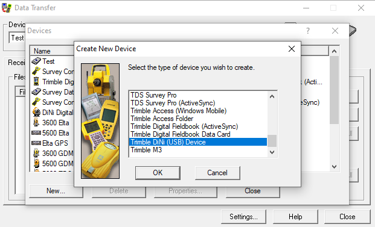Select TDS Survey Pro (ActiveSync) entry
The image size is (375, 227).
(x=198, y=103)
